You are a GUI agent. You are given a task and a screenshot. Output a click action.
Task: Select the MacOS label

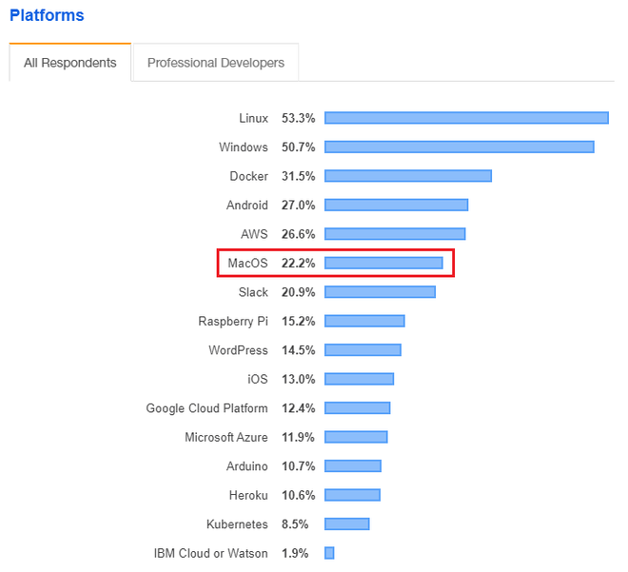click(x=248, y=264)
